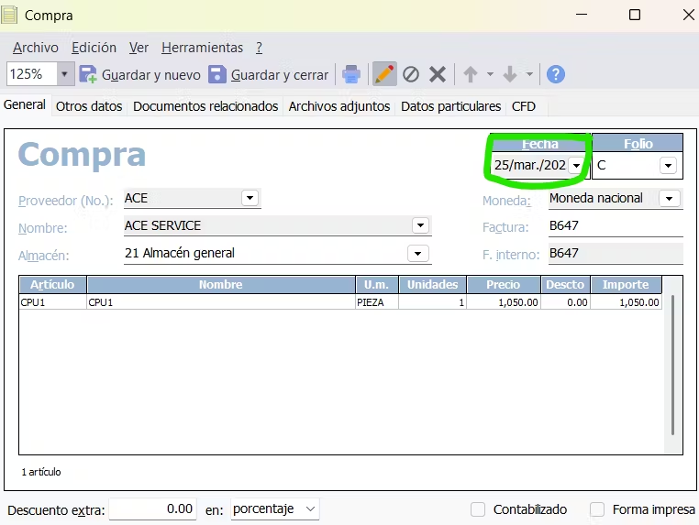Expand the porcentaje discount type dropdown
This screenshot has height=525, width=699.
[309, 509]
